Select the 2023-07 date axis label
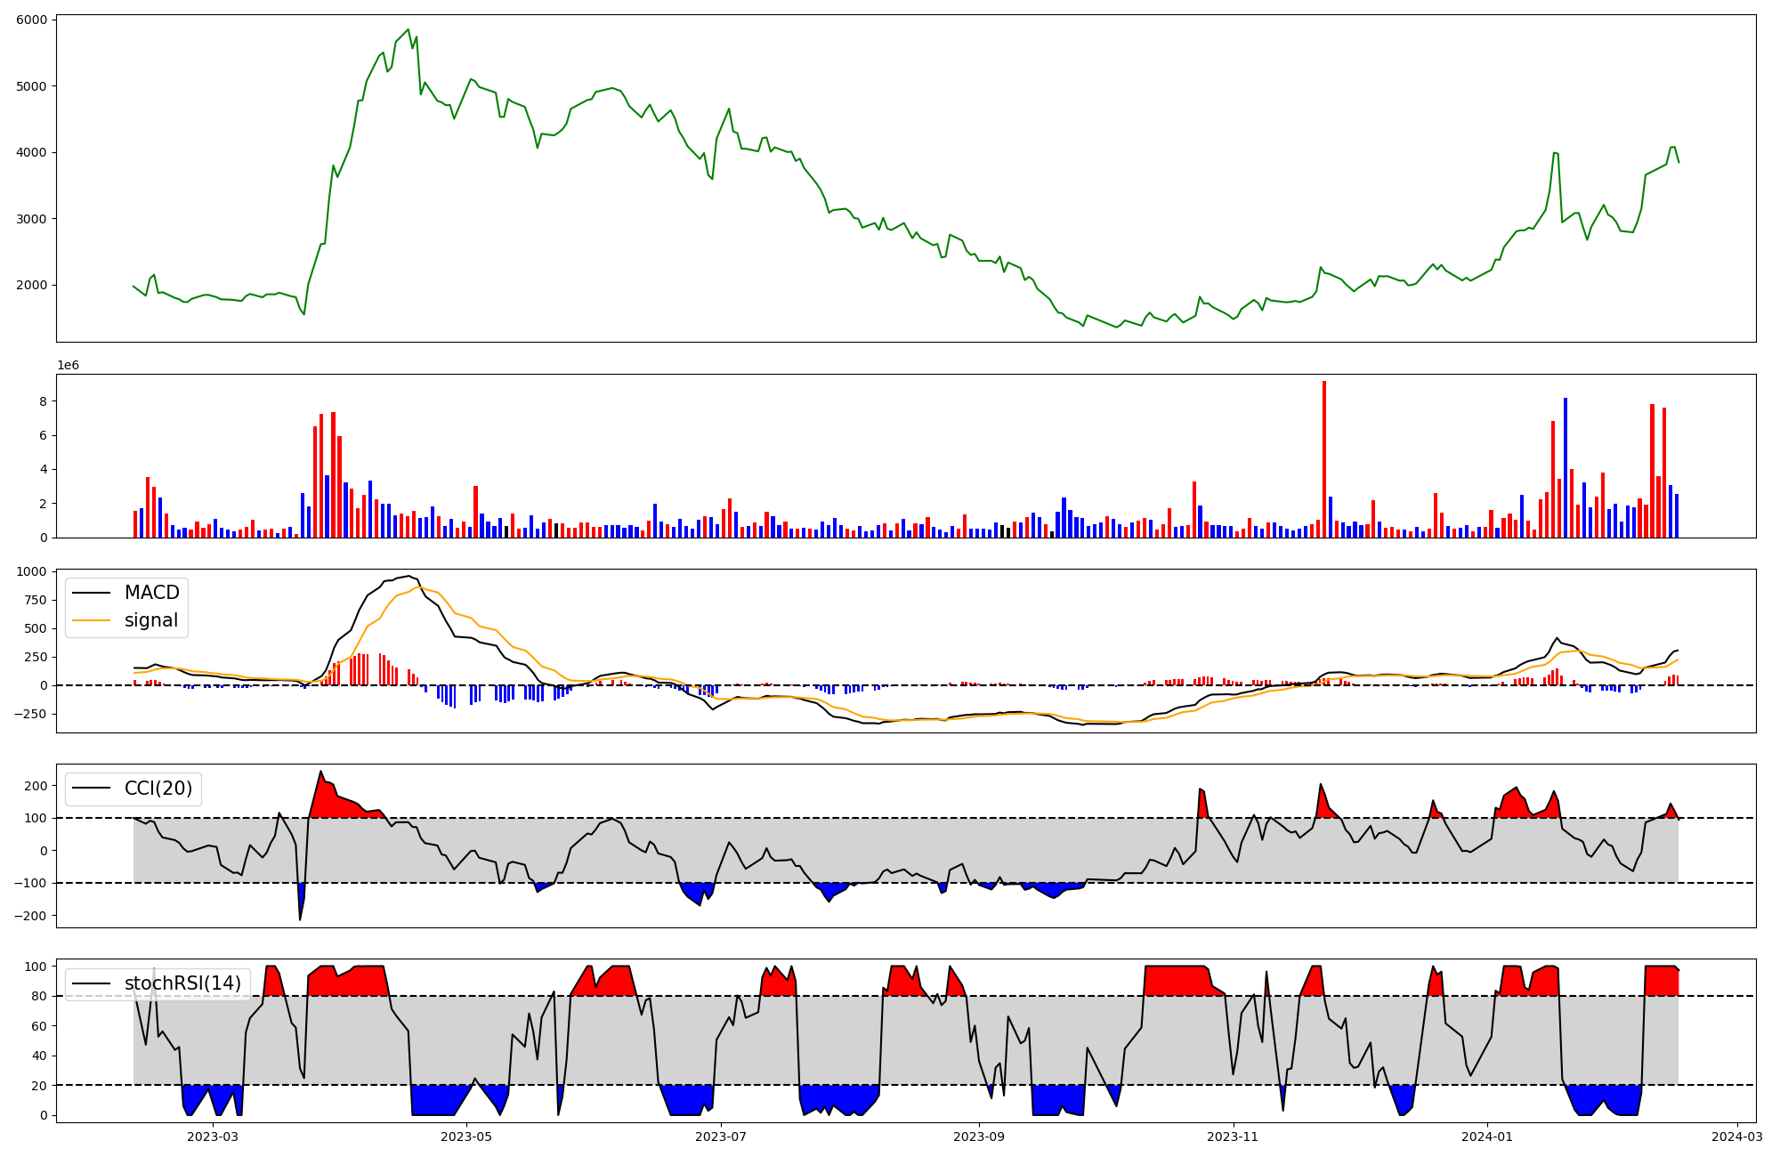The width and height of the screenshot is (1780, 1157). click(720, 1136)
